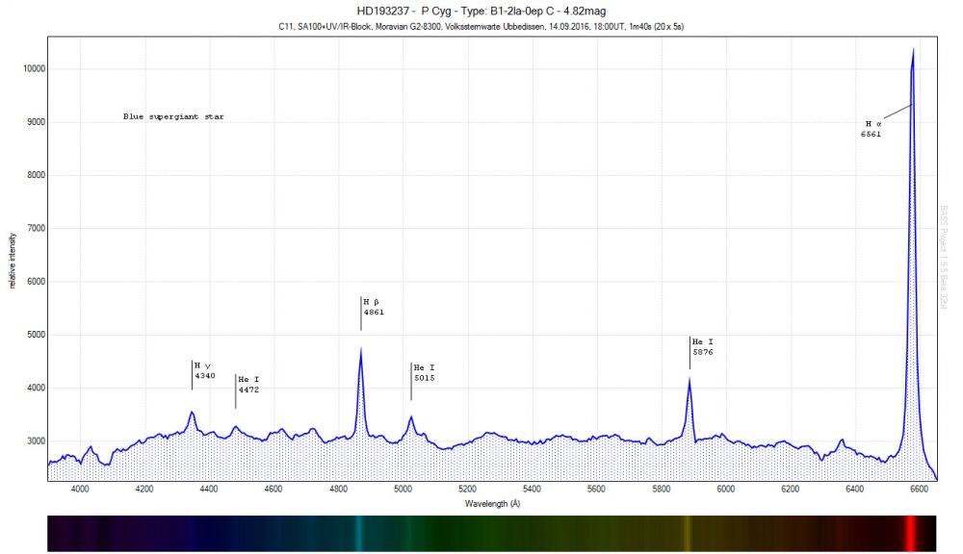Click the 4000 tick on the intensity axis

37,388
